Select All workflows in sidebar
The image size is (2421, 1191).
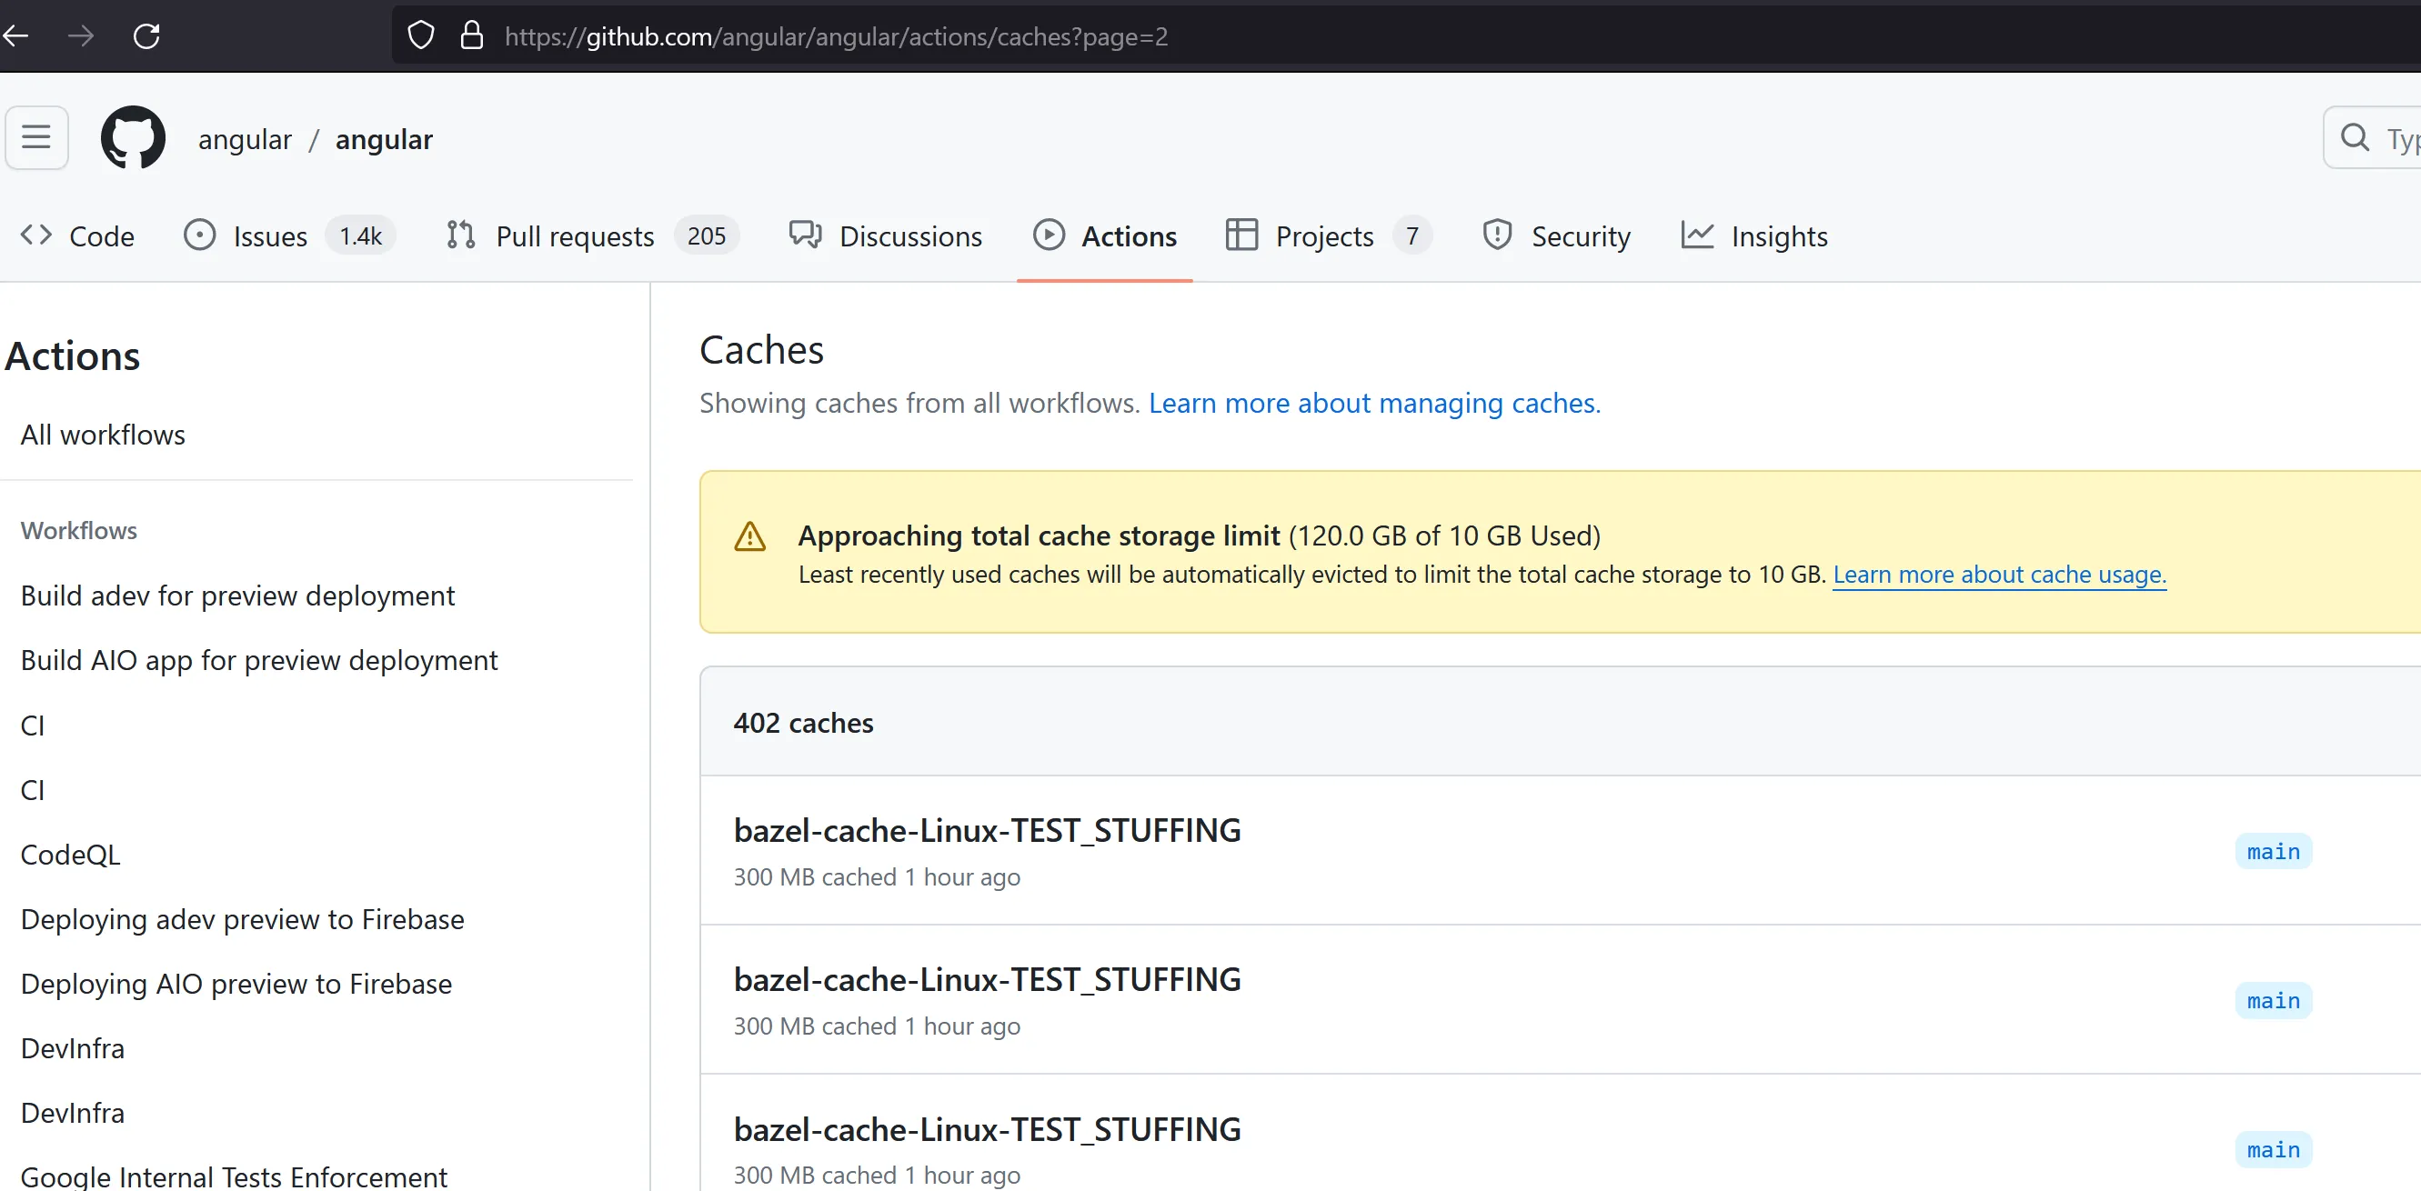click(104, 435)
